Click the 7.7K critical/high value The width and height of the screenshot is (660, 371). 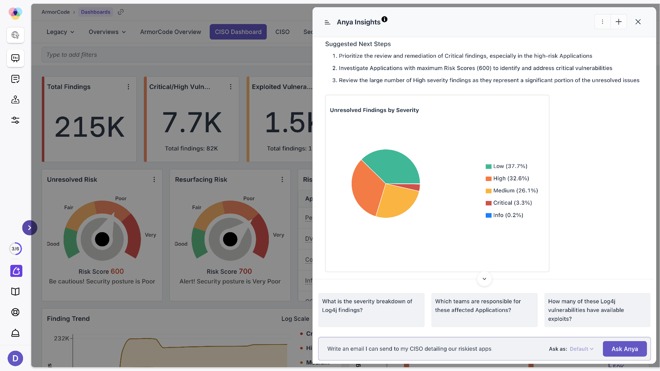pos(192,123)
